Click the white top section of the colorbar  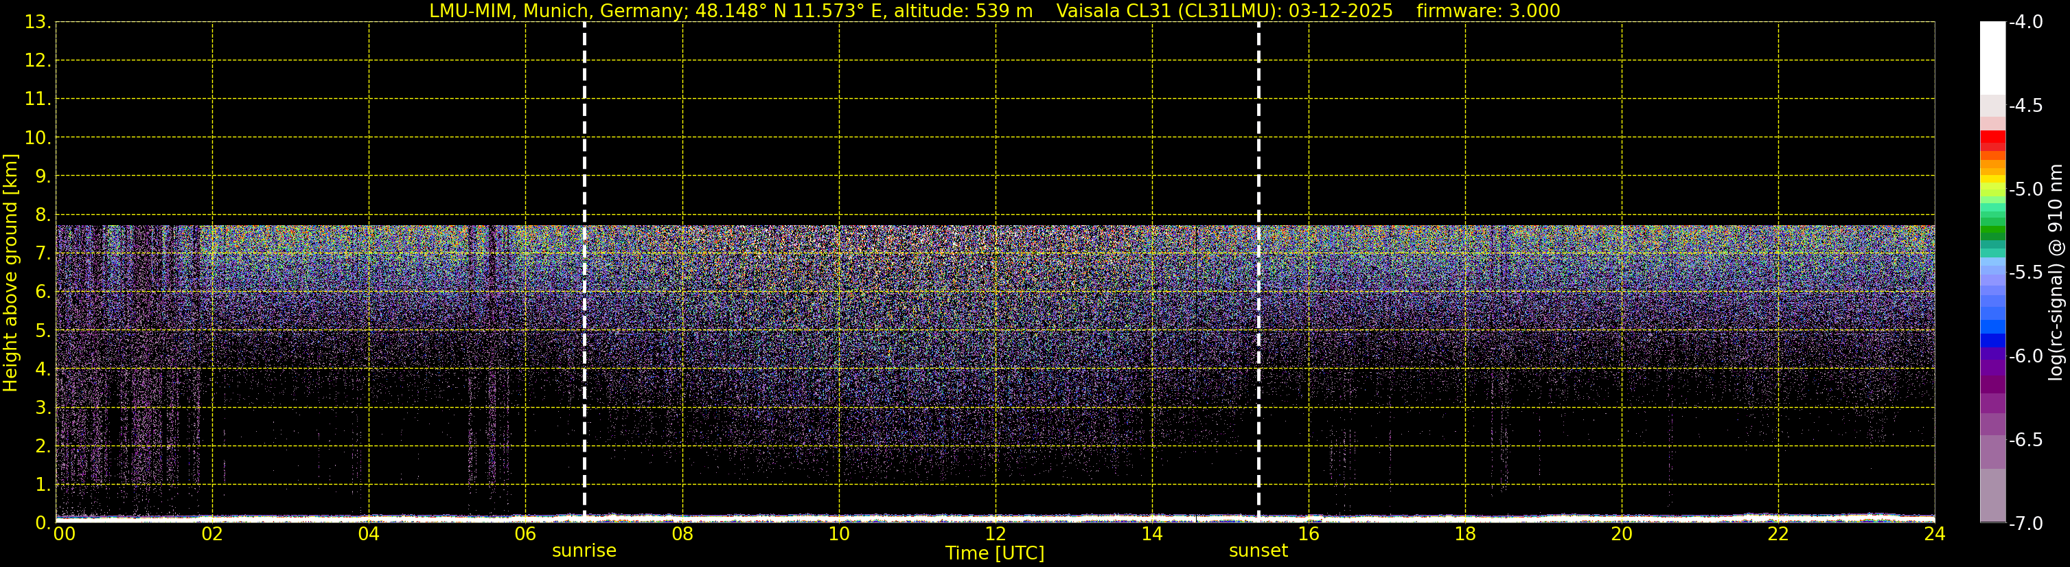pos(1992,56)
